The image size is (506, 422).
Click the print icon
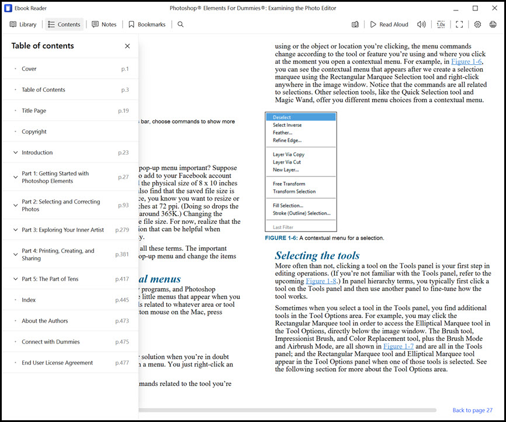click(x=493, y=24)
